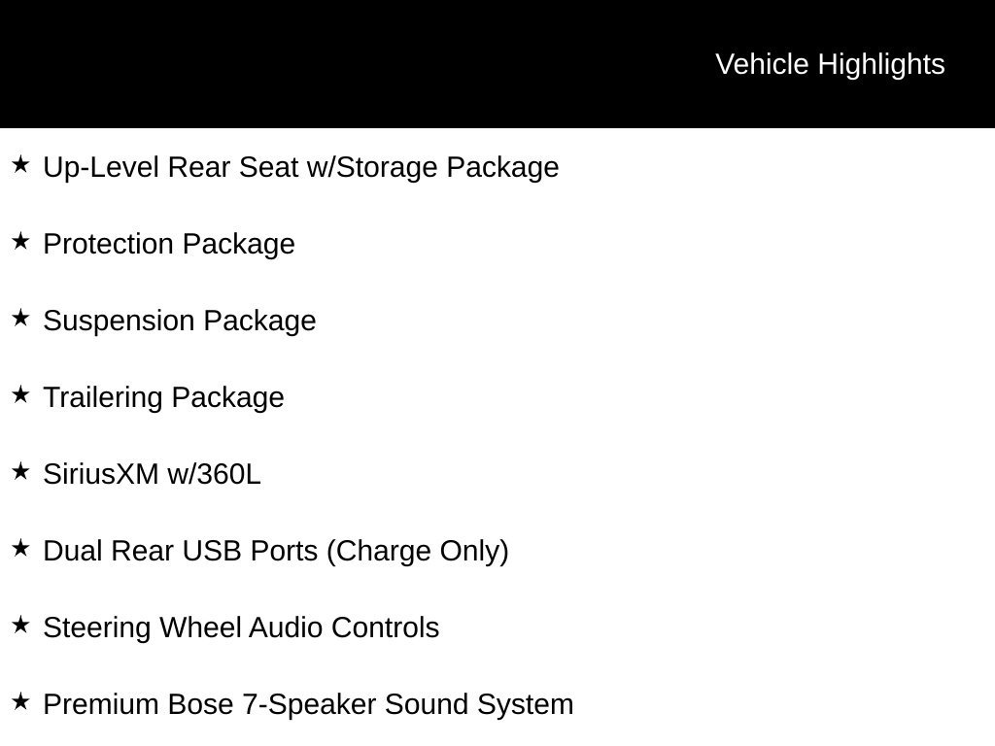Click the star beside SiriusXM w/360L
The image size is (995, 746).
click(x=20, y=471)
